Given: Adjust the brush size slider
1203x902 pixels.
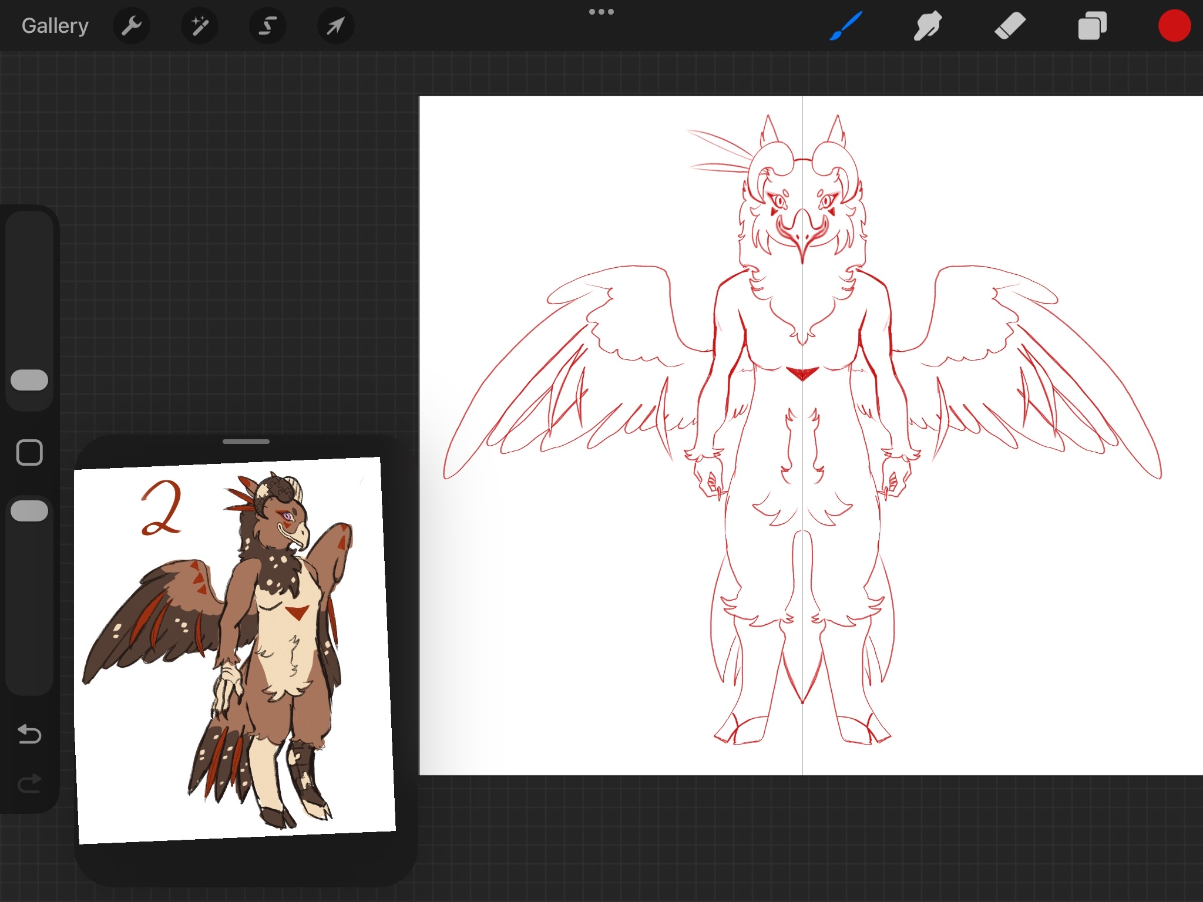Looking at the screenshot, I should tap(29, 380).
